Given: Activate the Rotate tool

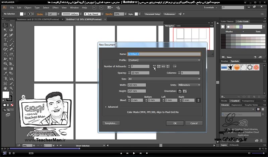Looking at the screenshot, I should click(5, 54).
